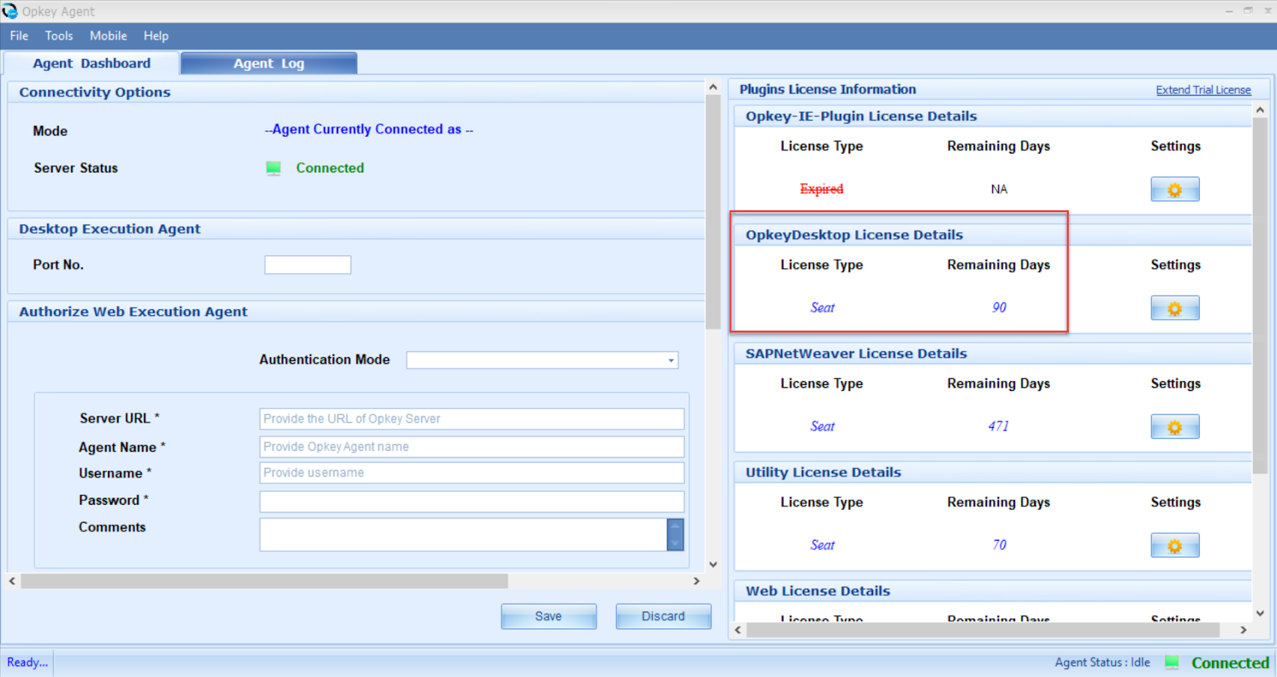Image resolution: width=1277 pixels, height=677 pixels.
Task: Click the Comments box up scroll arrow
Action: pyautogui.click(x=675, y=526)
